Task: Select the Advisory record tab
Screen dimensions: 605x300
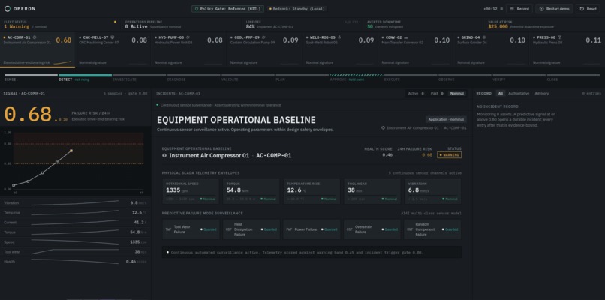Action: (542, 93)
